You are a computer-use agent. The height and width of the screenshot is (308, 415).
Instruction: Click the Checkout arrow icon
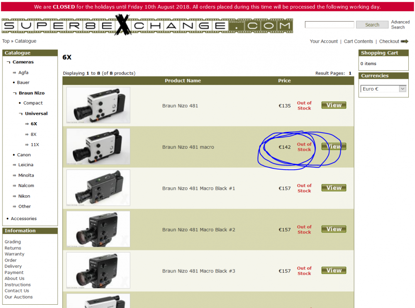pyautogui.click(x=404, y=41)
